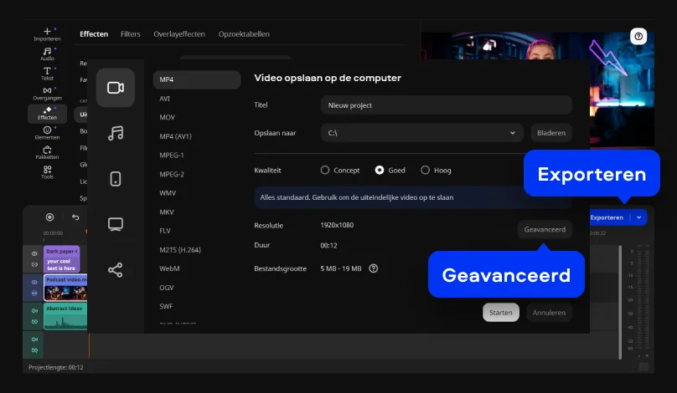Screen dimensions: 677x393
Task: Click the file size info icon
Action: [x=374, y=268]
